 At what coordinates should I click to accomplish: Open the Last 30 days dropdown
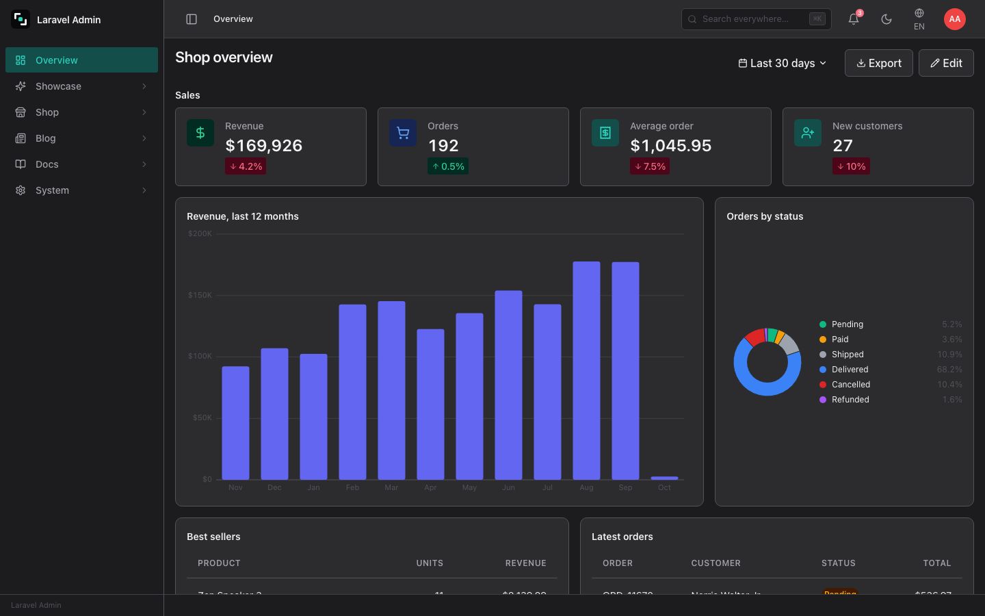click(783, 63)
